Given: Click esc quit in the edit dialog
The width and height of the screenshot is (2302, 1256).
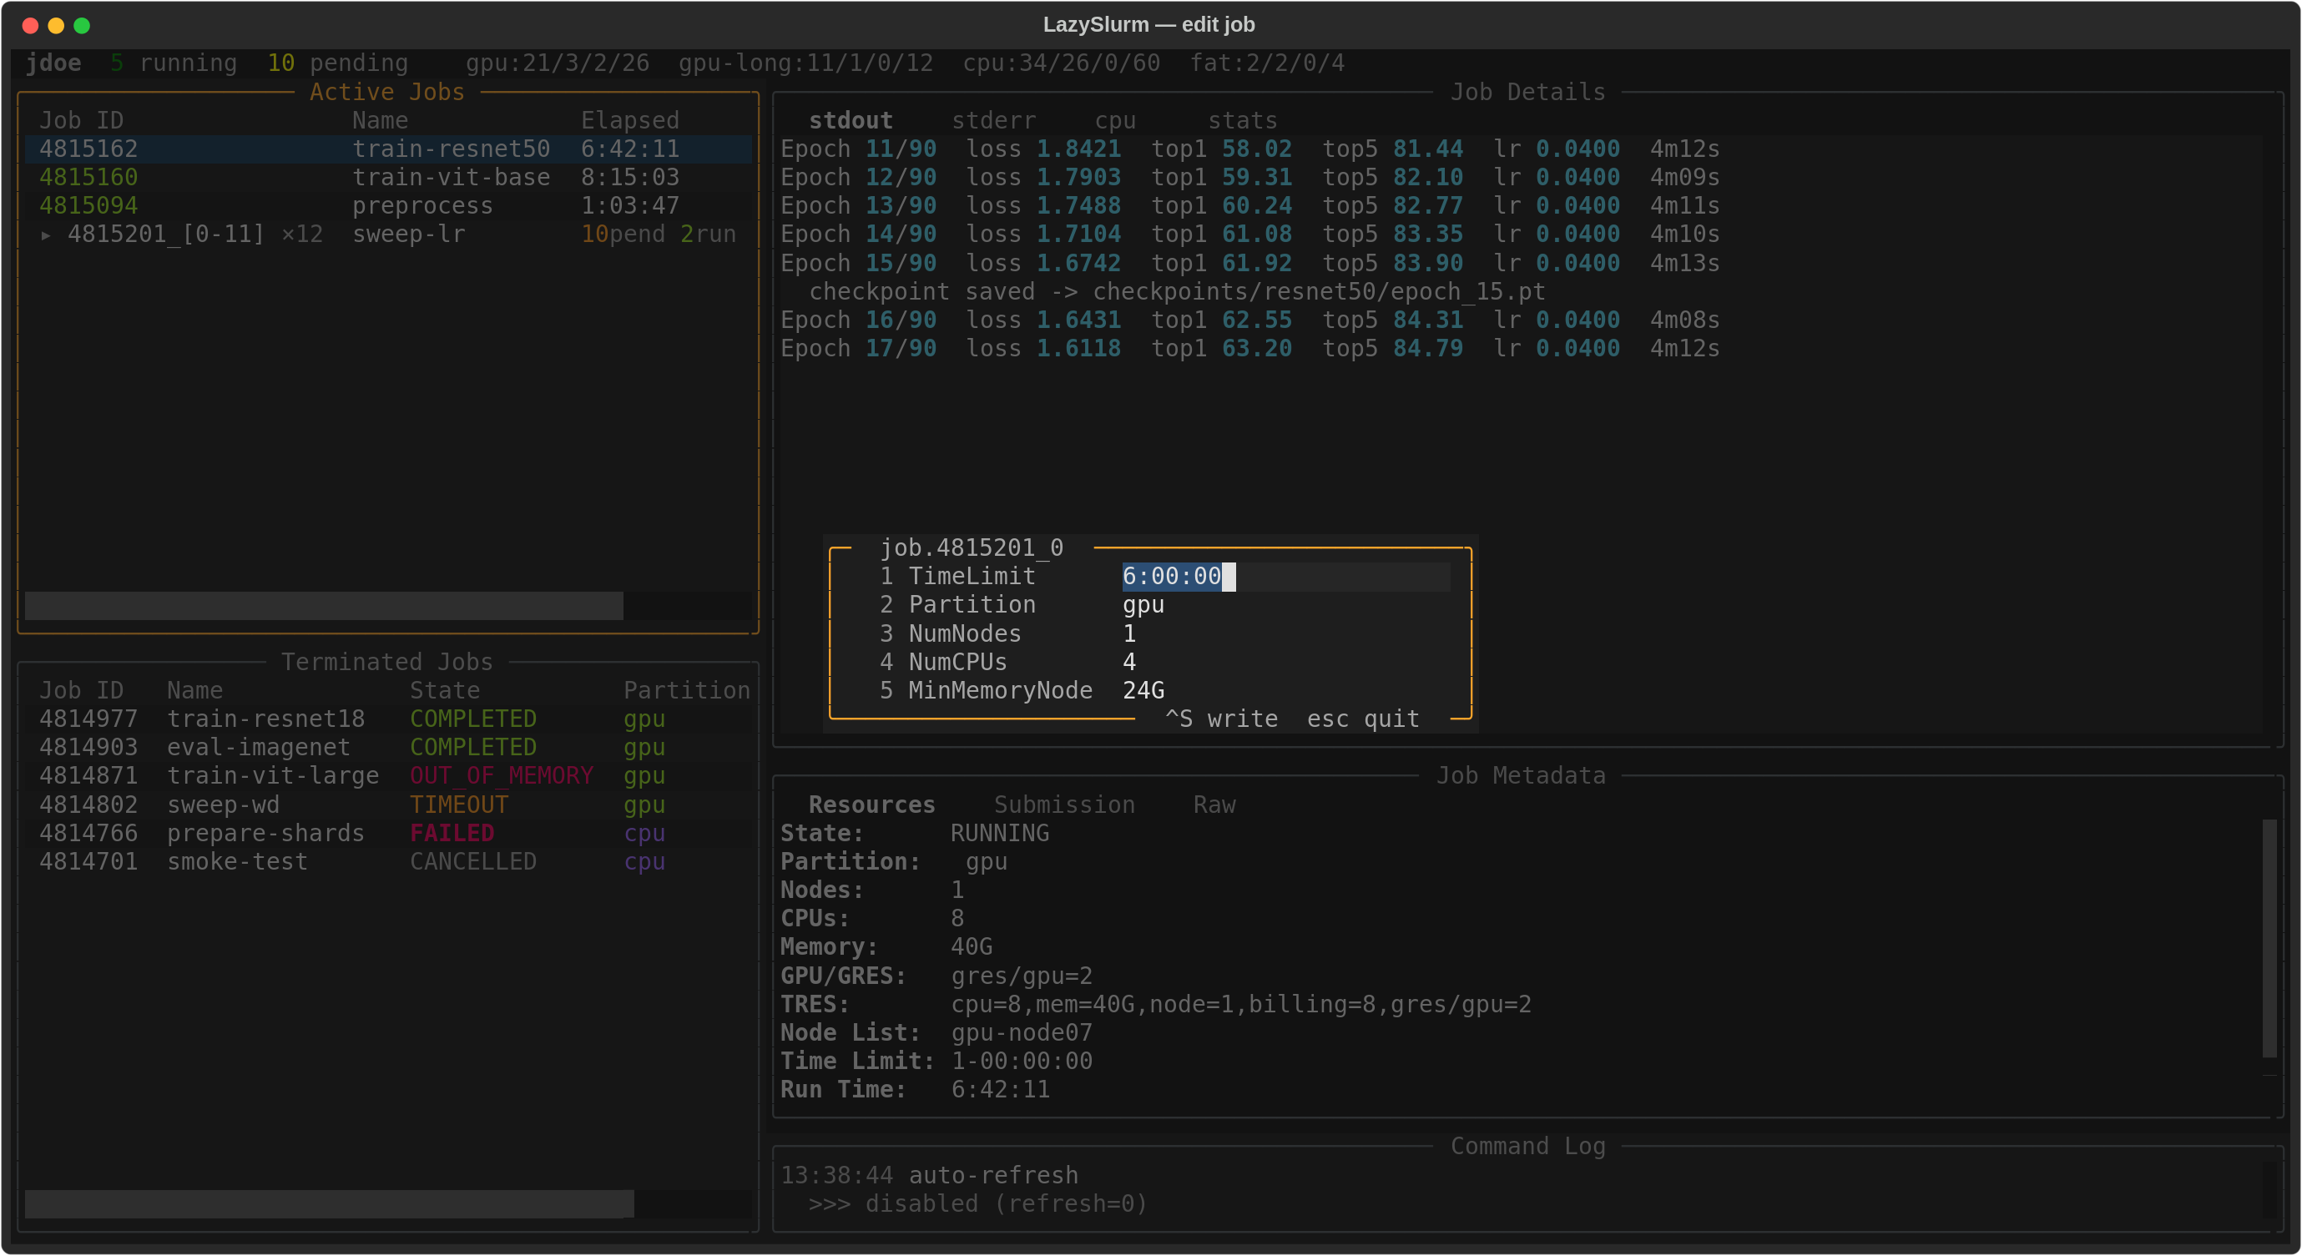Looking at the screenshot, I should (x=1363, y=719).
